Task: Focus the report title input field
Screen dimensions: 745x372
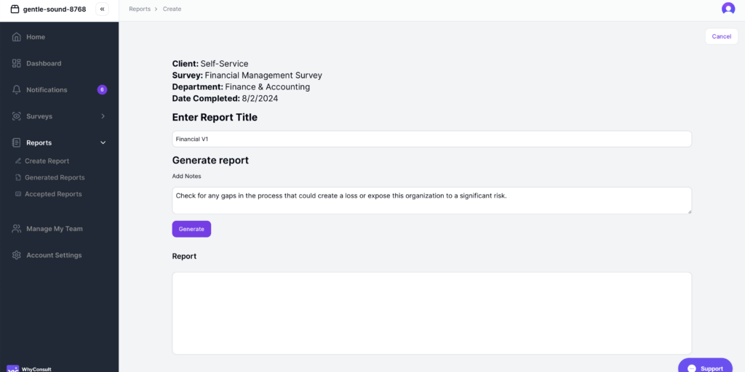Action: pyautogui.click(x=431, y=139)
